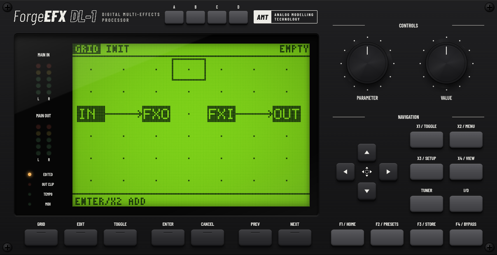Click the ENTER/X2 ADD hint on LCD
The width and height of the screenshot is (497, 255).
[110, 202]
